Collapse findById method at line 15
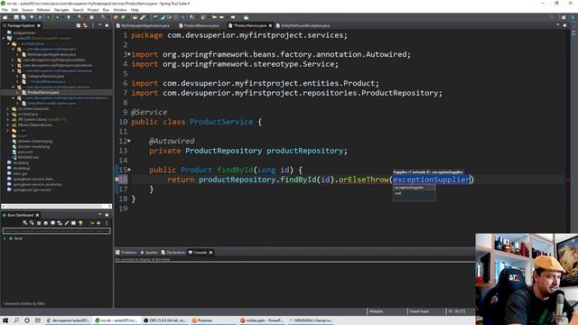This screenshot has height=325, width=578. point(129,170)
